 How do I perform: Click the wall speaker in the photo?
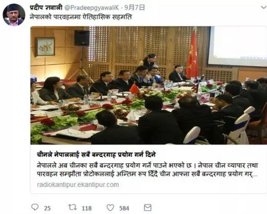coord(82,38)
